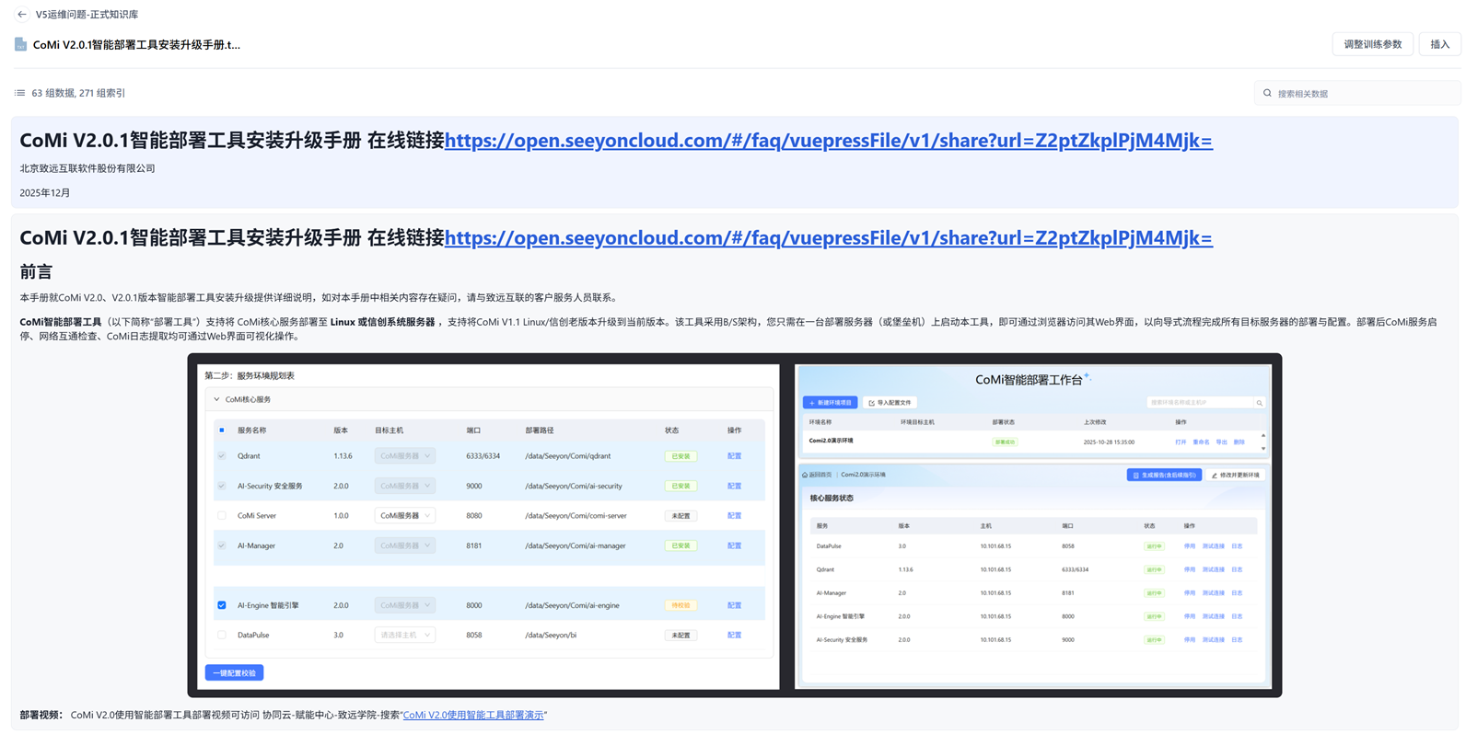This screenshot has width=1466, height=734.
Task: Click the plus icon on 新建环境项目
Action: tap(811, 403)
